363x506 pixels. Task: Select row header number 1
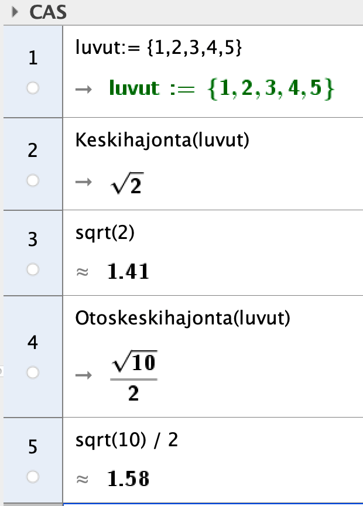[33, 59]
